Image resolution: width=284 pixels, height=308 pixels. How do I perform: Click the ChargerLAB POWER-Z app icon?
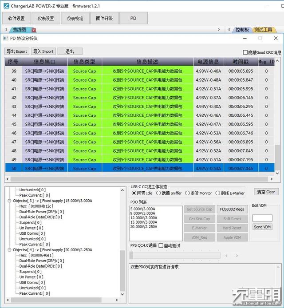[x=6, y=6]
